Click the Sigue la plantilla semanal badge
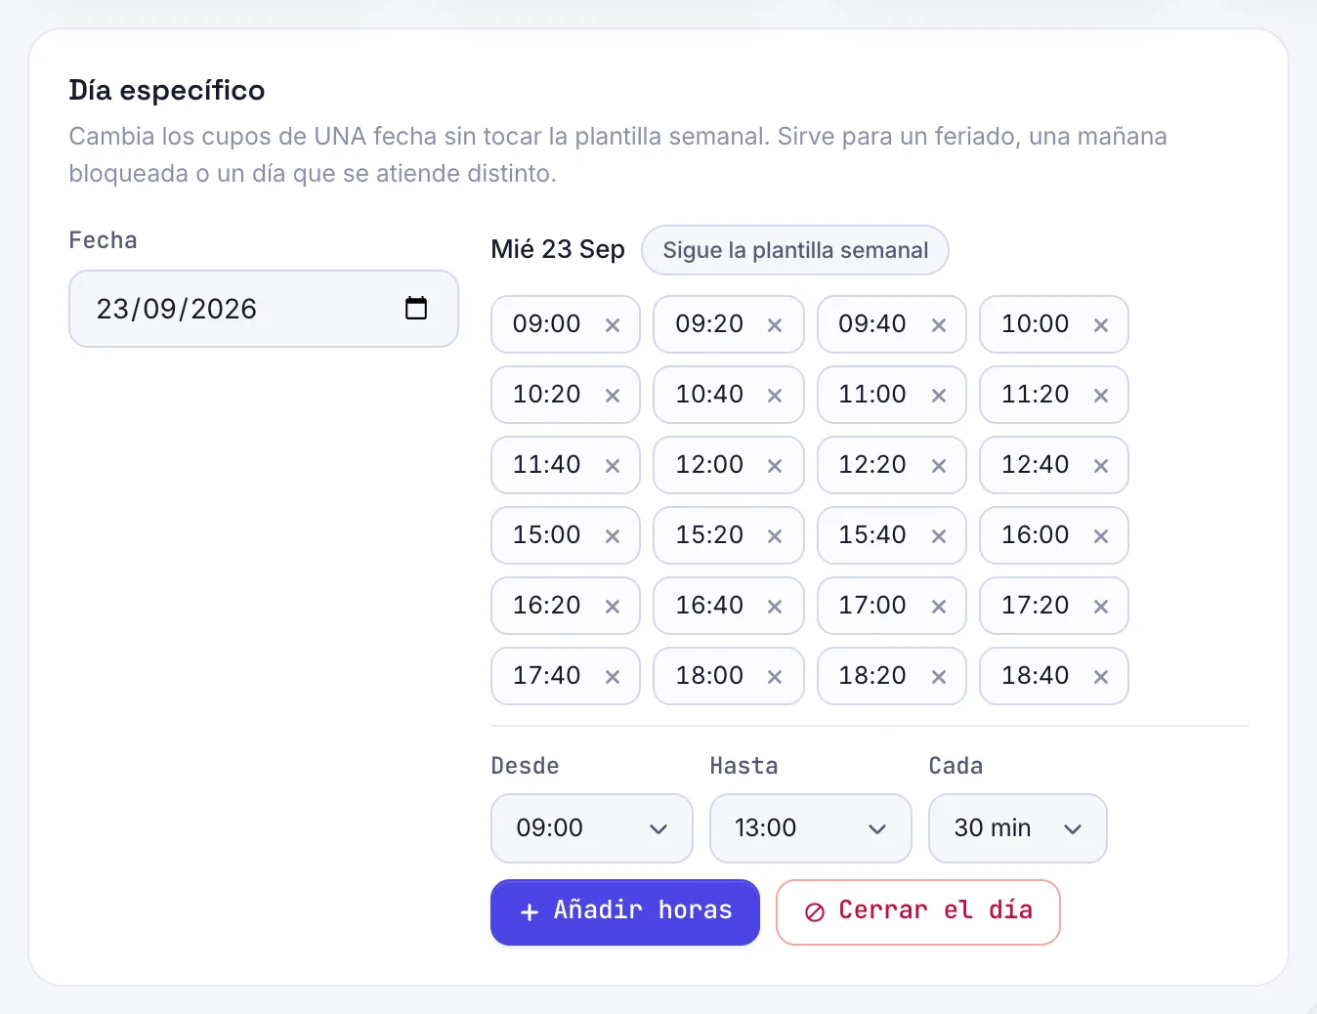 click(795, 250)
